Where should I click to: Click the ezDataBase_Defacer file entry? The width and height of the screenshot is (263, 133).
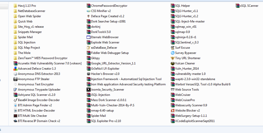click(104, 48)
